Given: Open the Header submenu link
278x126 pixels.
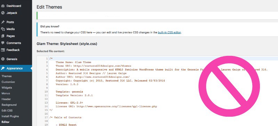Looking at the screenshot, I should tap(6, 99).
